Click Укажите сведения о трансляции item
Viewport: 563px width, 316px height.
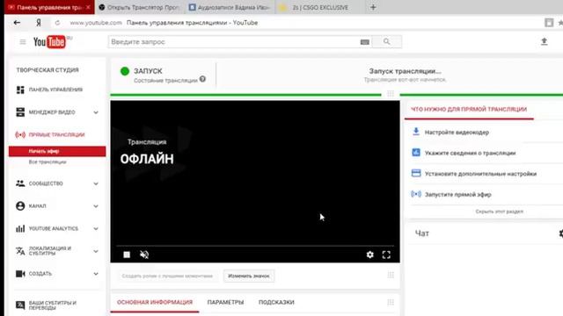470,153
